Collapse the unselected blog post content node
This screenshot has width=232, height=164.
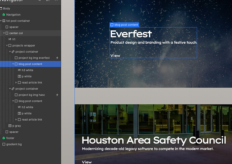(13, 101)
